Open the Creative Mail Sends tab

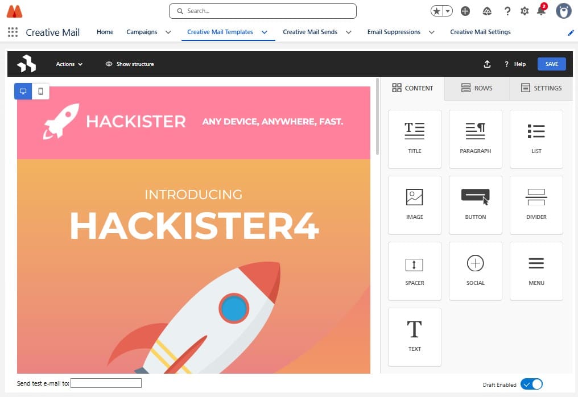click(x=310, y=32)
